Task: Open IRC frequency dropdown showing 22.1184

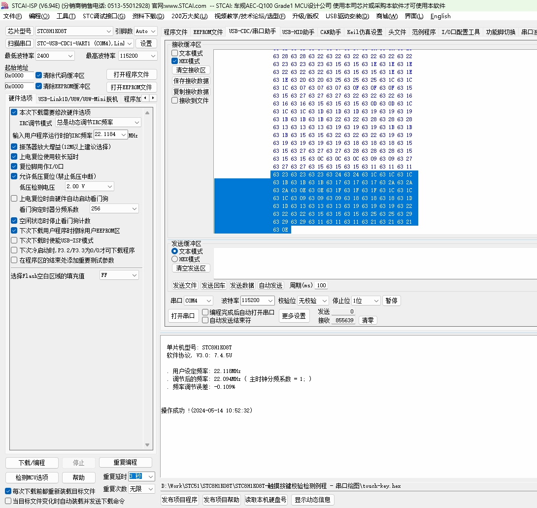Action: tap(110, 135)
